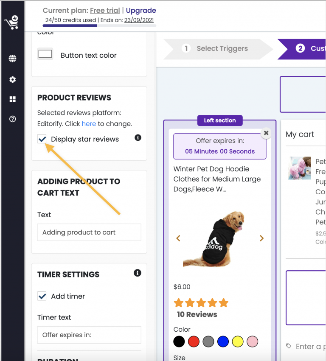The image size is (326, 361).
Task: Show next product image with right chevron
Action: point(261,238)
